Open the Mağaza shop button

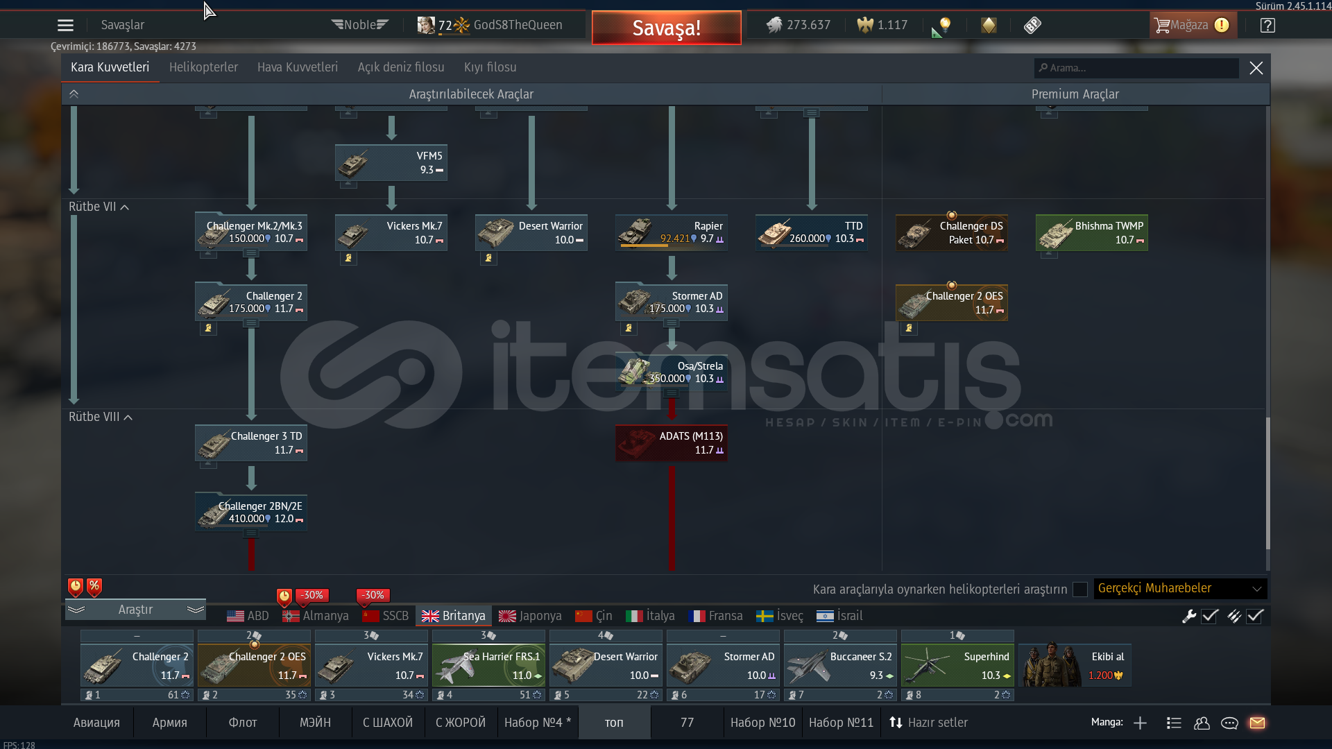(x=1192, y=26)
